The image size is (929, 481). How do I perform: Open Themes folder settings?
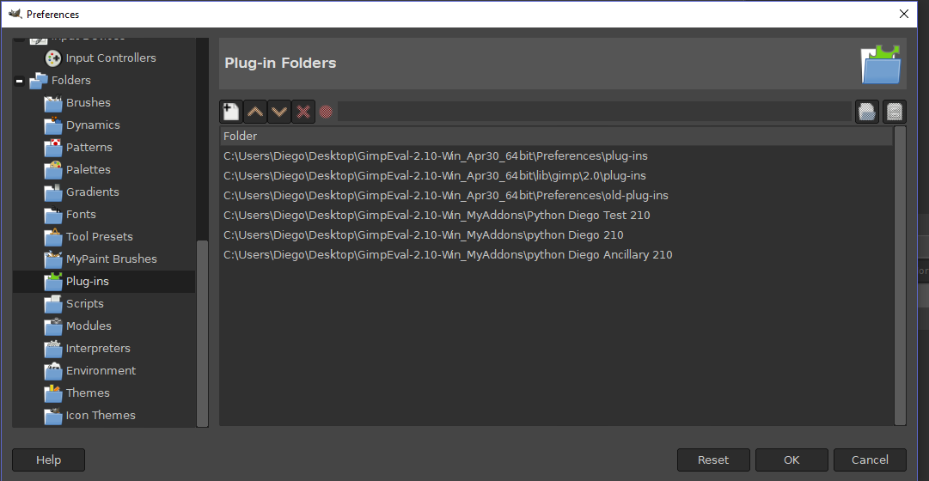tap(88, 393)
